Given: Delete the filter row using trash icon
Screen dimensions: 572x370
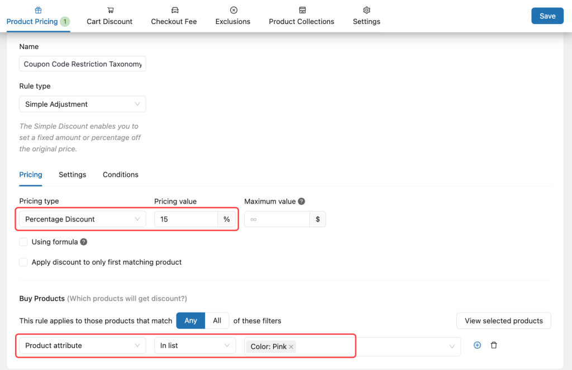Looking at the screenshot, I should point(494,345).
